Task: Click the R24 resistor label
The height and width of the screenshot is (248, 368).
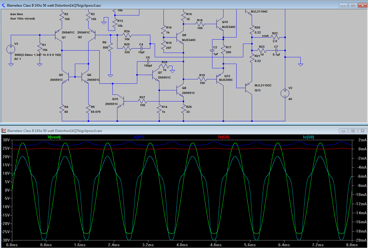Action: [127, 31]
